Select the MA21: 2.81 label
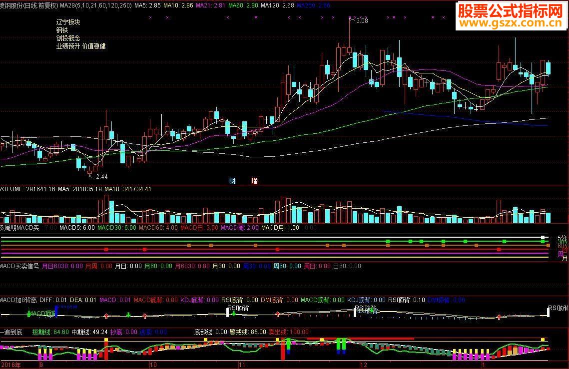Screen dimensions: 569x369 [210, 5]
